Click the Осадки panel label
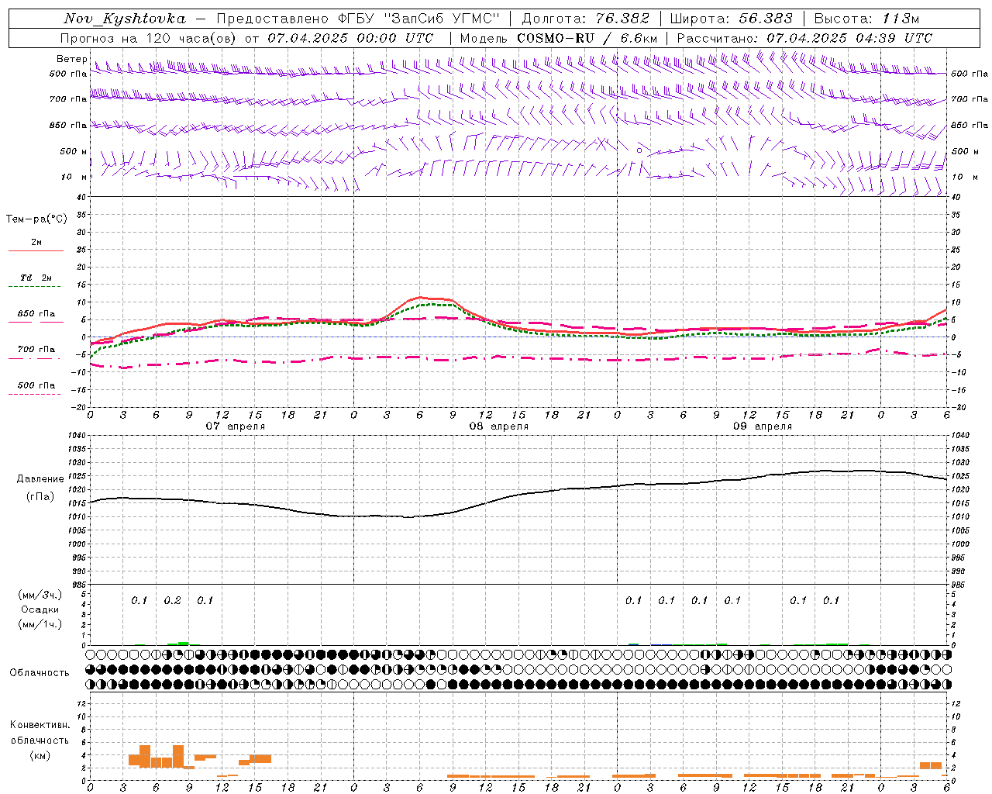 pyautogui.click(x=40, y=609)
